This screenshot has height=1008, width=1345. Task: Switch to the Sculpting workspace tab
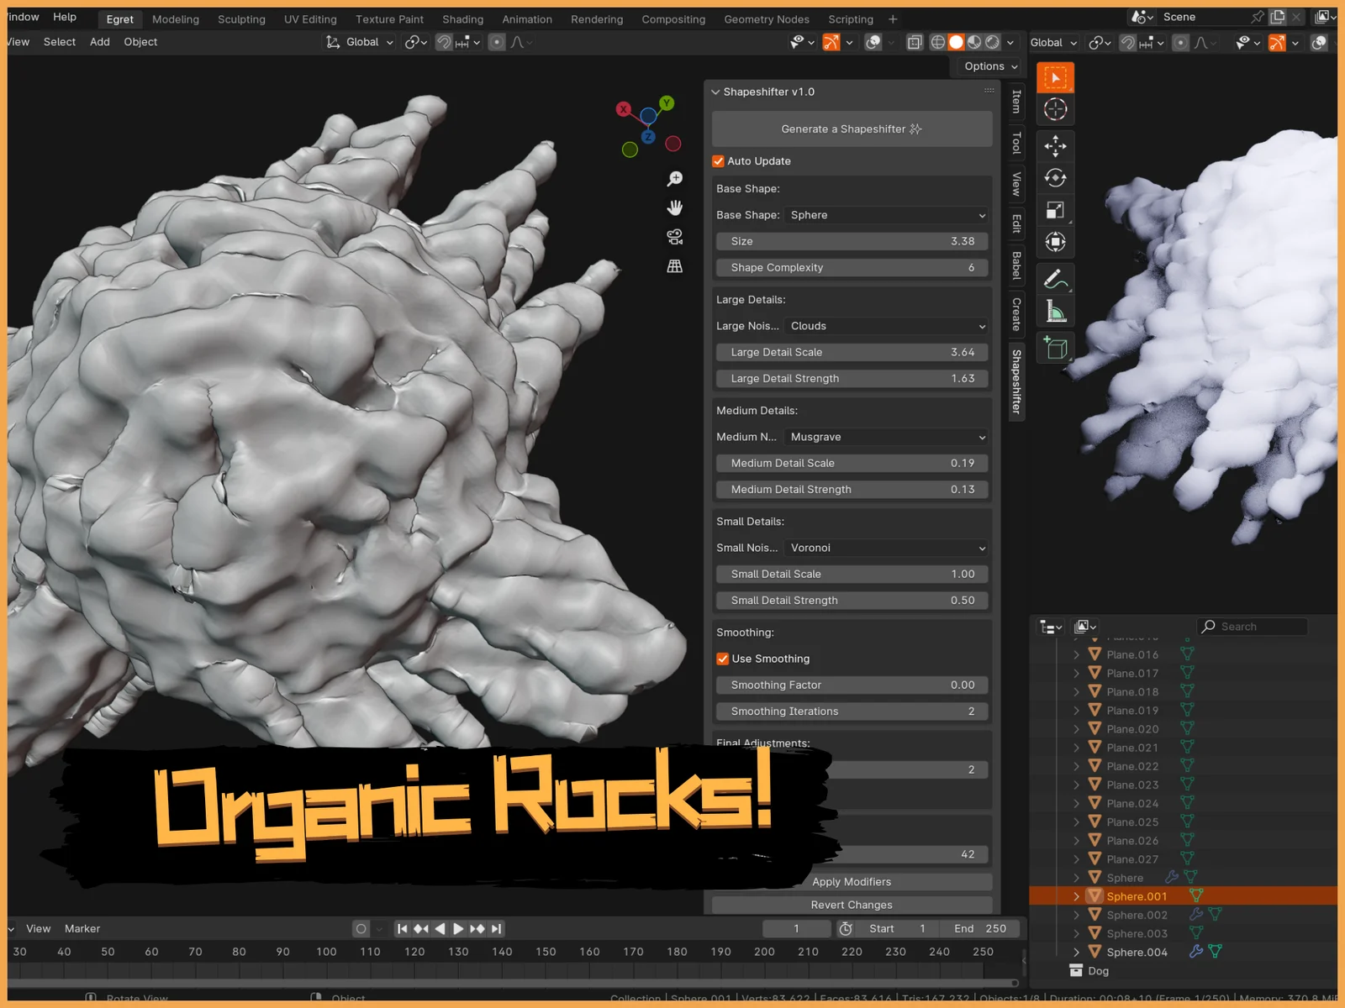tap(241, 19)
